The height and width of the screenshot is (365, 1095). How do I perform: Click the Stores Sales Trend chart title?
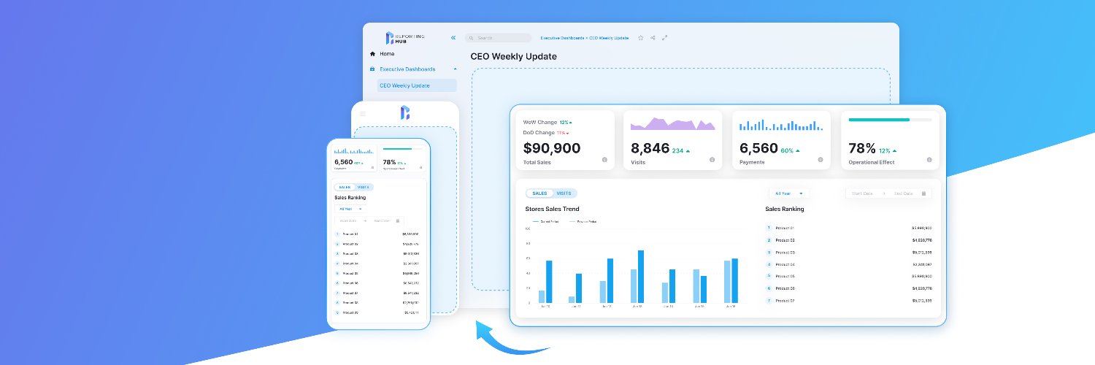point(552,209)
